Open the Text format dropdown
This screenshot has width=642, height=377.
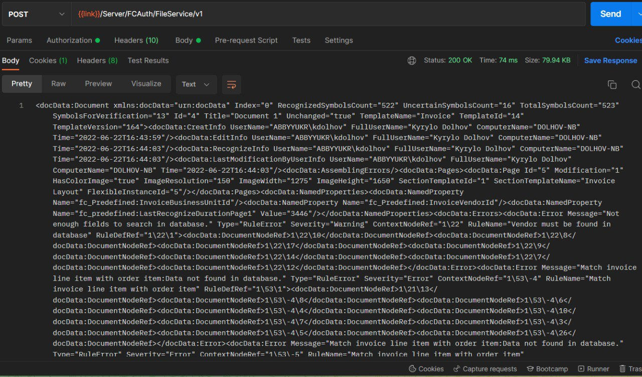pyautogui.click(x=196, y=84)
